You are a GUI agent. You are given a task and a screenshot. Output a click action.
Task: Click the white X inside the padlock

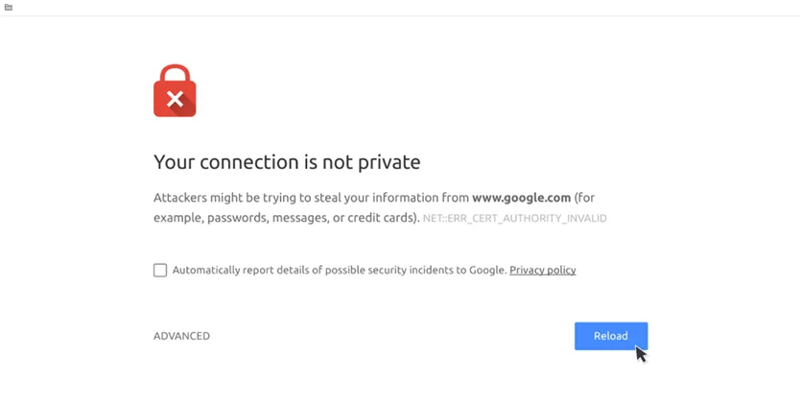point(175,99)
